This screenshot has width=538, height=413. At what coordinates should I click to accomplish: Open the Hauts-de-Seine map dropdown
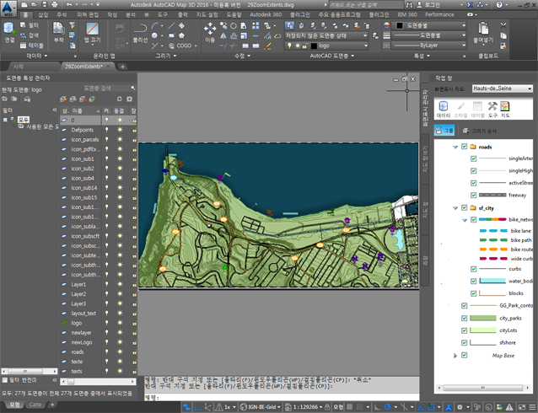click(529, 88)
